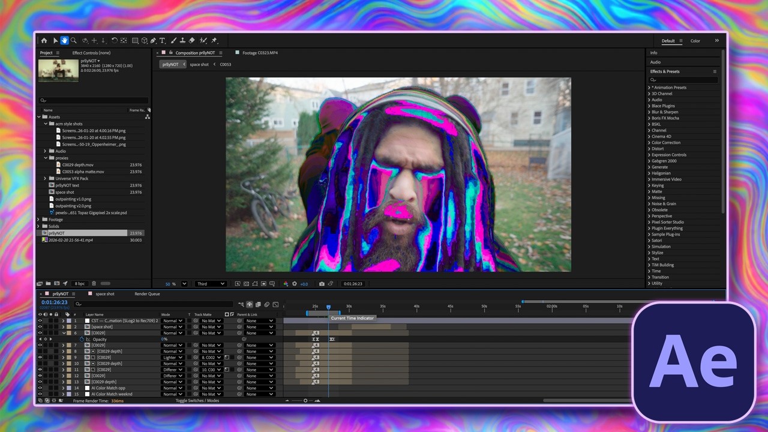The height and width of the screenshot is (432, 768).
Task: Click the space shot breadcrumb in viewer
Action: (x=199, y=64)
